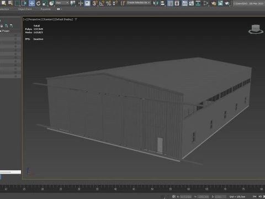
Task: Open Select by Name tool
Action: 10,3
